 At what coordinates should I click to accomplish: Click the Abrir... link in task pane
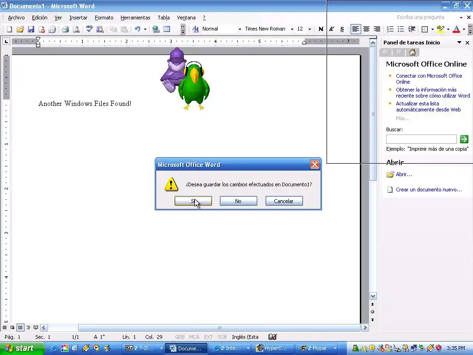(404, 174)
